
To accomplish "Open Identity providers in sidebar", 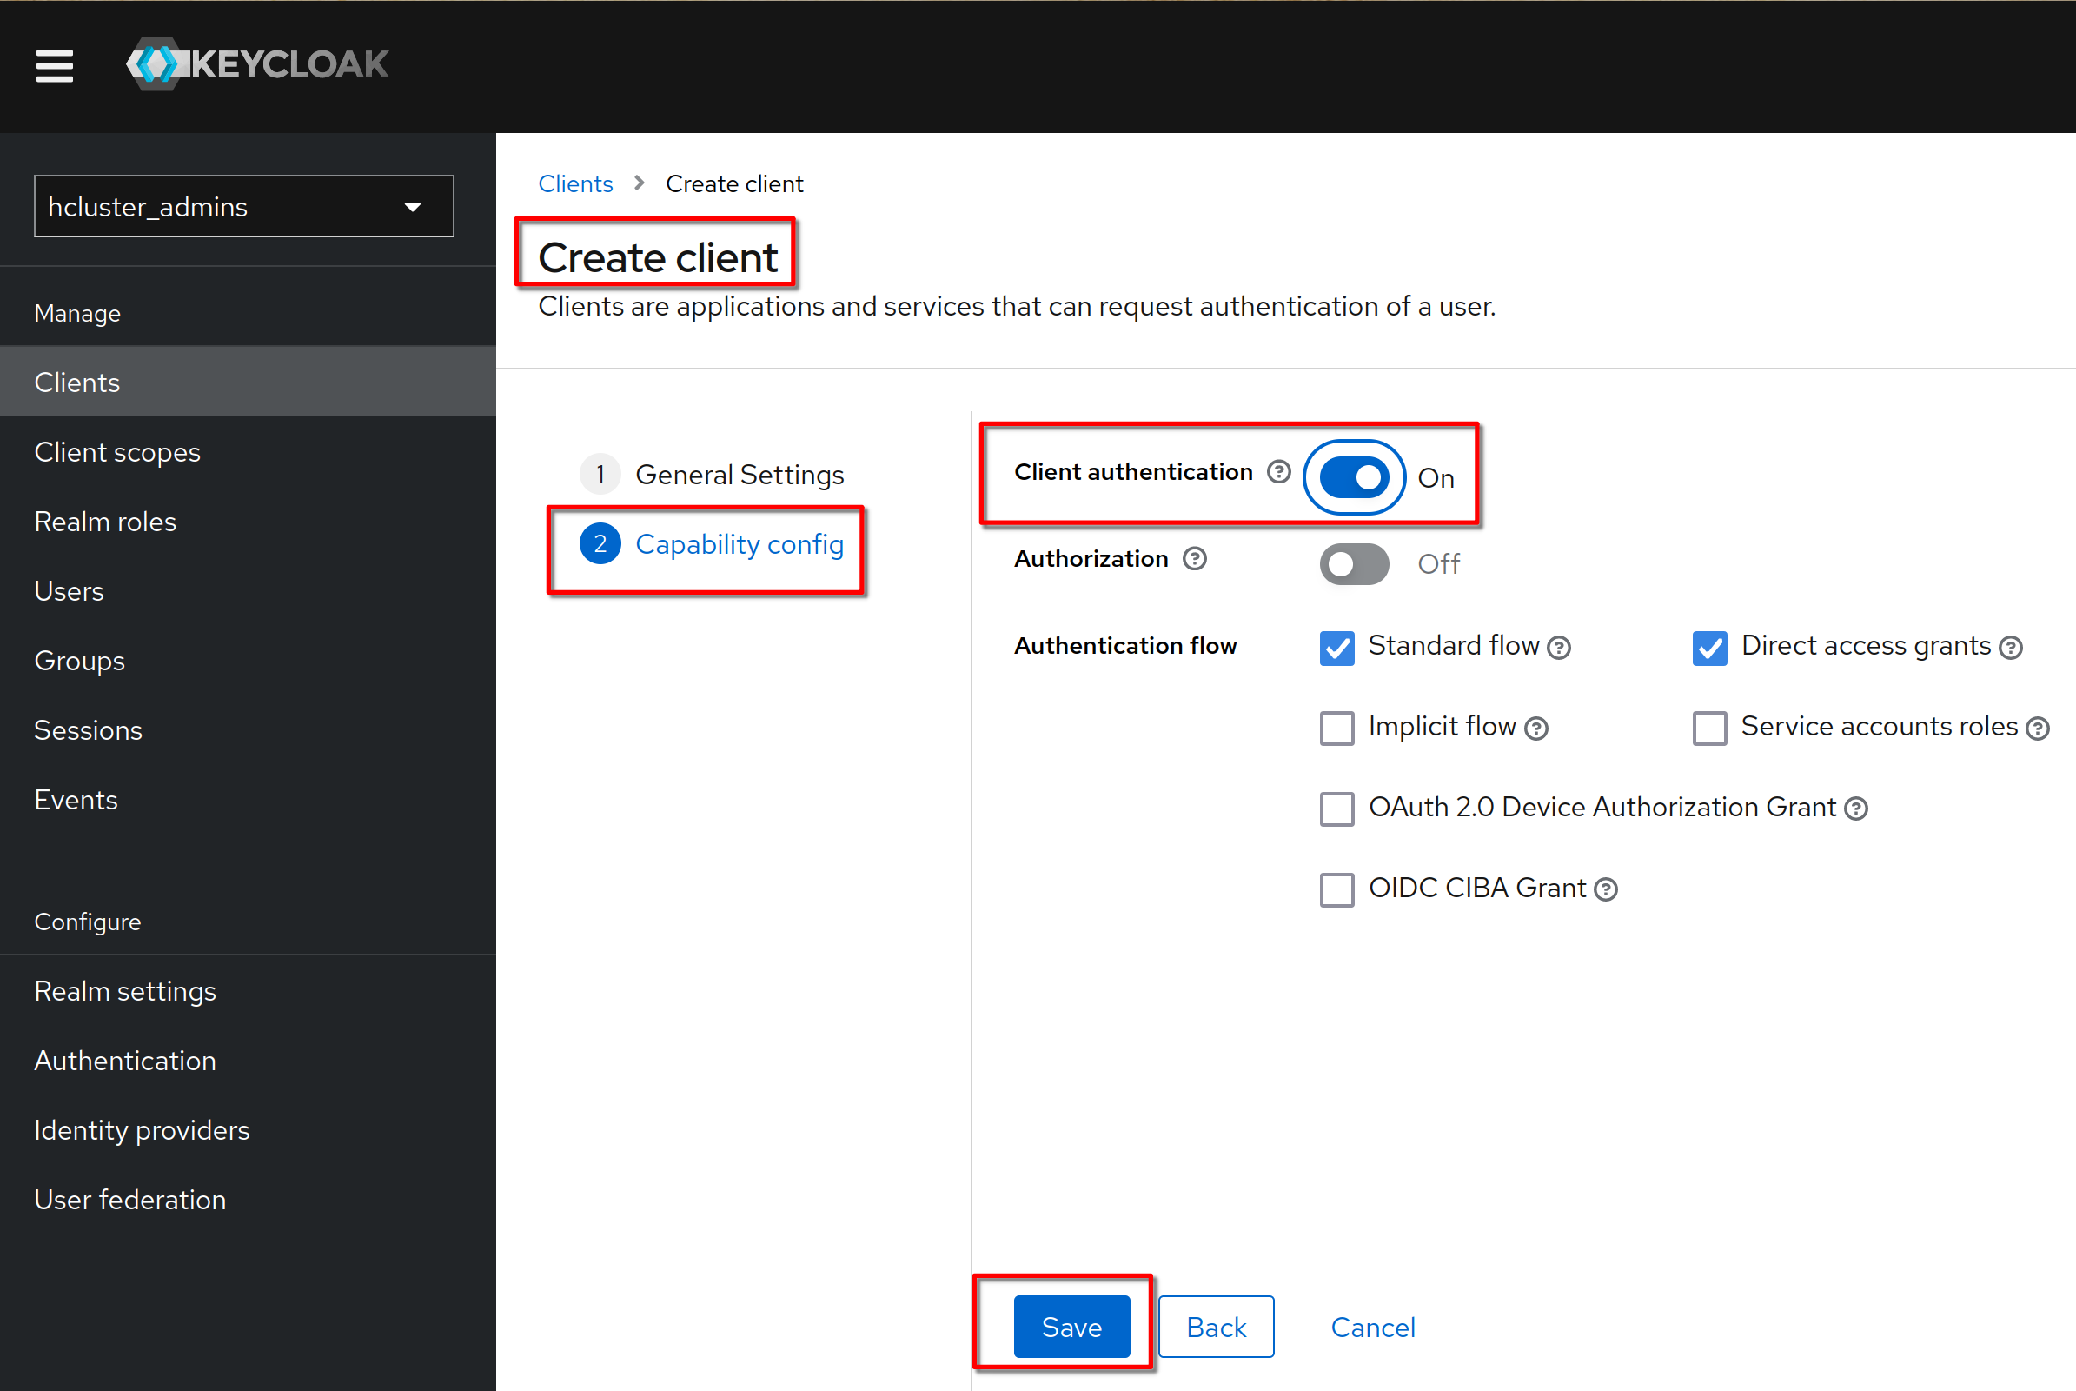I will click(142, 1130).
